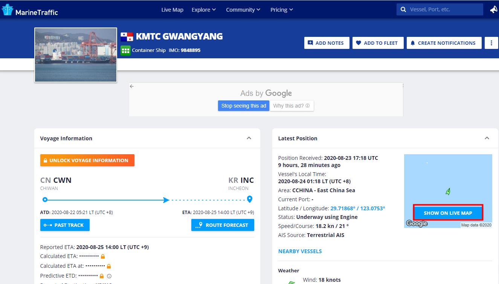Click the destination pin marker icon
Viewport: 499px width, 284px height.
point(249,199)
